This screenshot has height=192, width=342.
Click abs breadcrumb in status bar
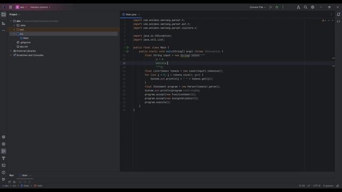pos(6,186)
